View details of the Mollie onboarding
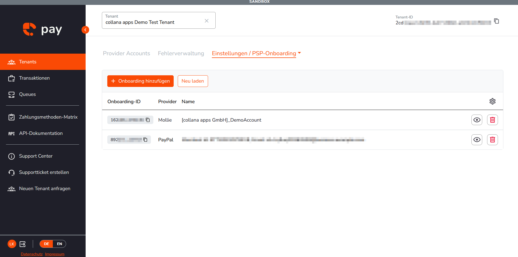The height and width of the screenshot is (257, 518). coord(477,120)
